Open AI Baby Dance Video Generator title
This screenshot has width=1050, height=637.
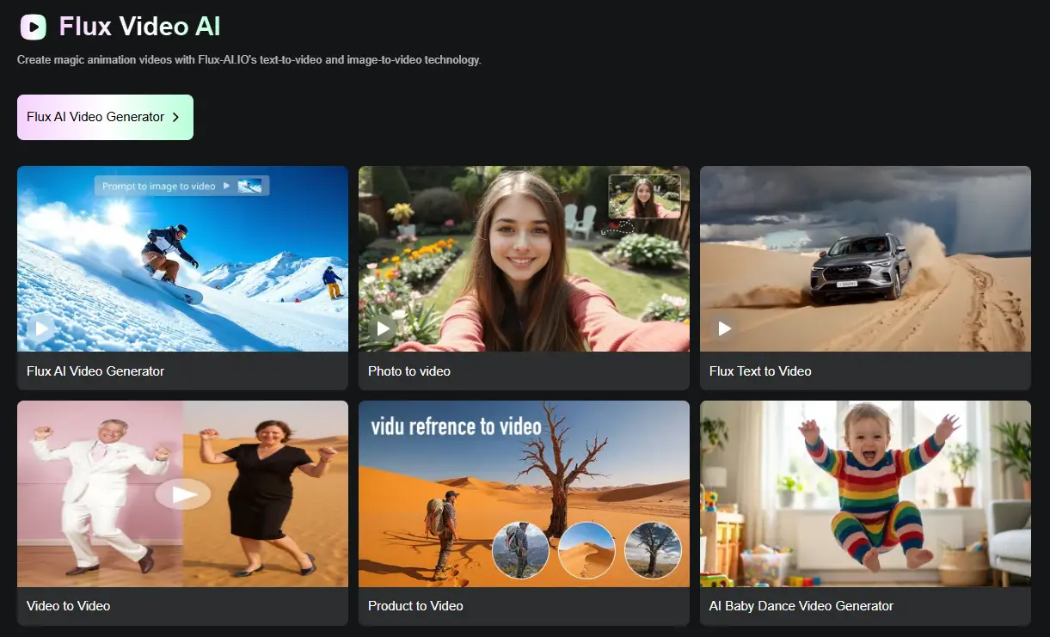click(801, 606)
